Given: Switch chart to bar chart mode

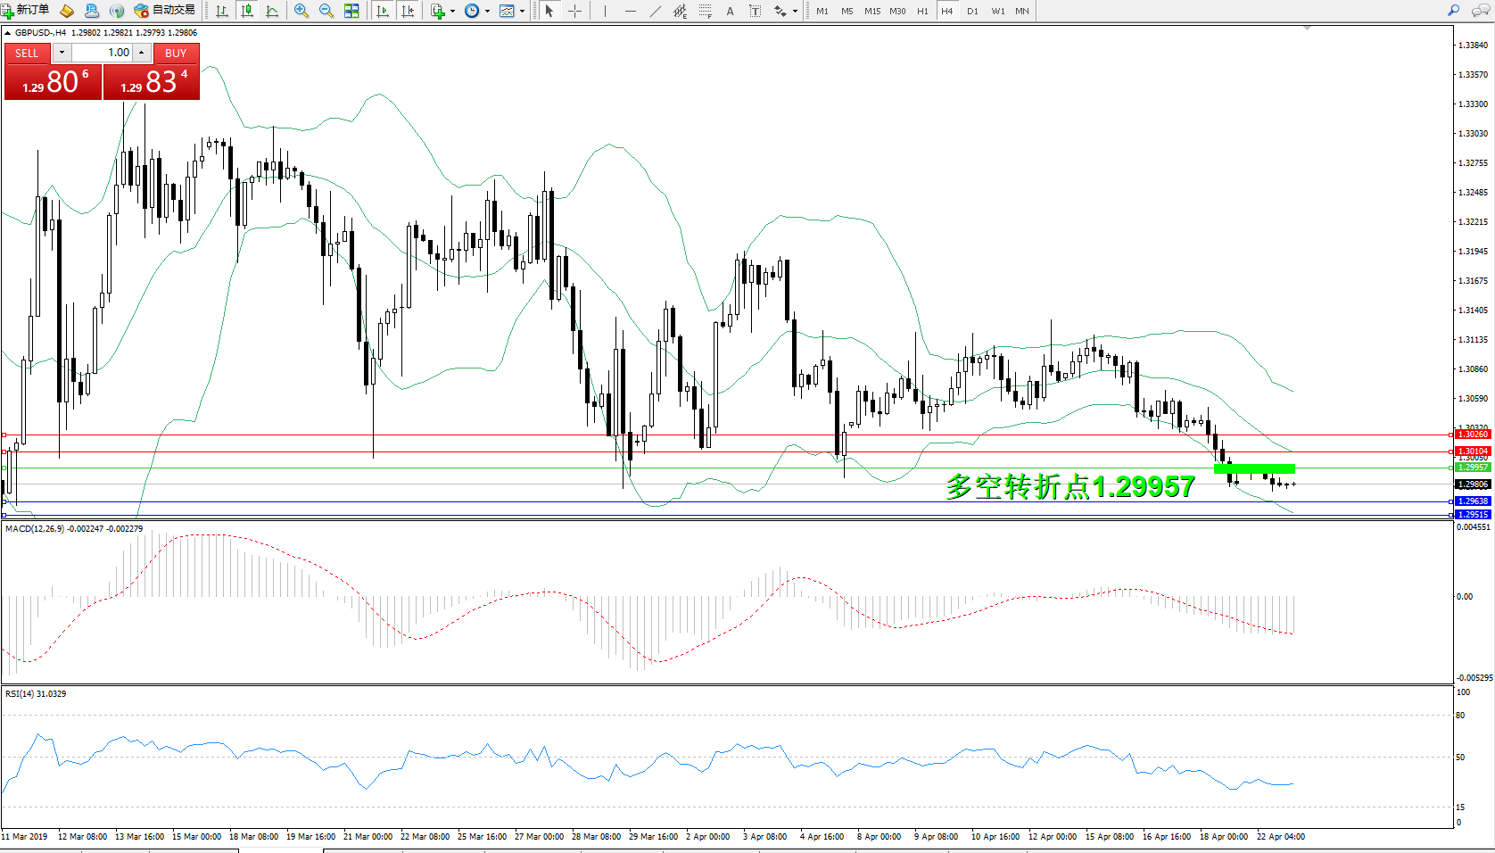Looking at the screenshot, I should [222, 11].
